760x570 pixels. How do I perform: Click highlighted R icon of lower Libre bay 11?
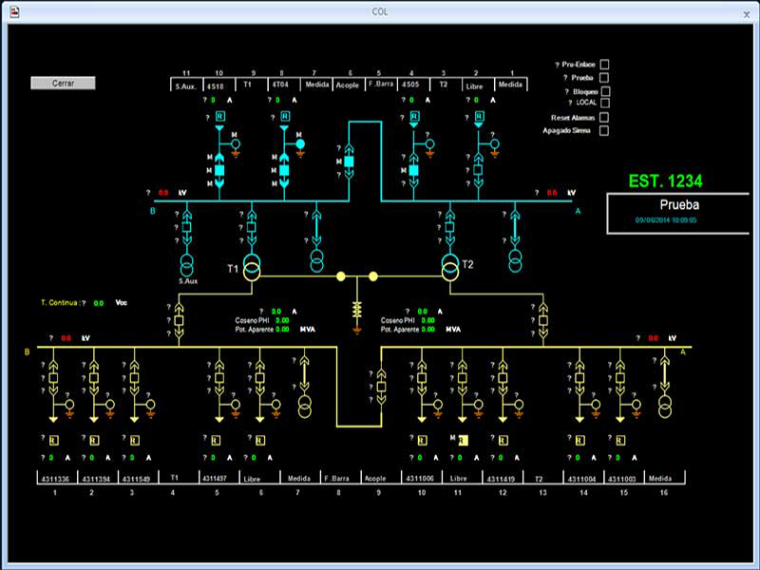pos(463,440)
